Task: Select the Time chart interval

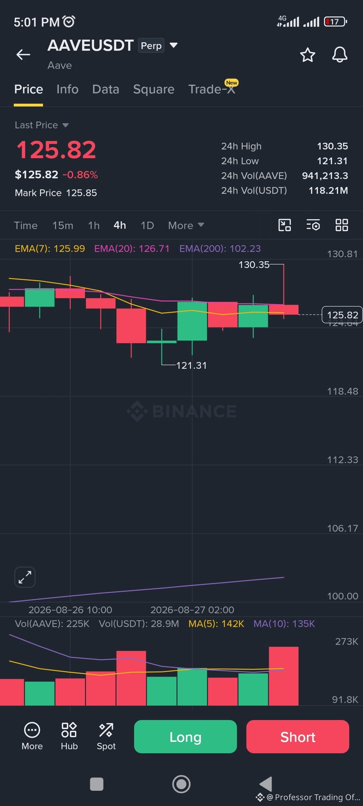Action: [26, 225]
